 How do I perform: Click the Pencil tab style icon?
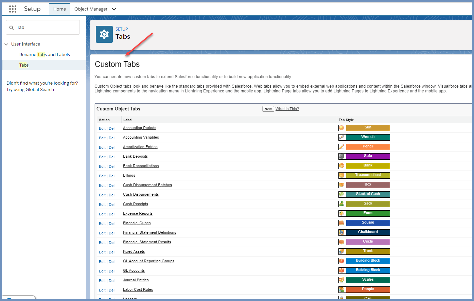342,147
